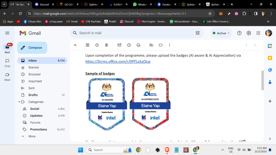The width and height of the screenshot is (276, 155).
Task: Open Starred folder
Action: click(x=42, y=67)
